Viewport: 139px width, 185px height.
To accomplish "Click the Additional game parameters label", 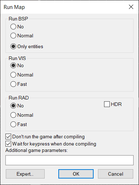I will coord(36,151).
